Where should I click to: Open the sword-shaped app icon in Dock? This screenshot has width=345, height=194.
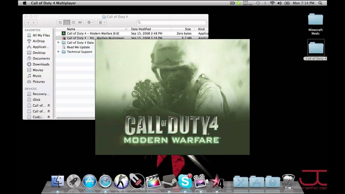click(x=137, y=181)
